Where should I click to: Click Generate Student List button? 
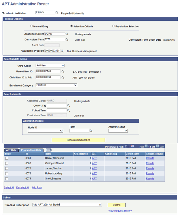(x=78, y=140)
